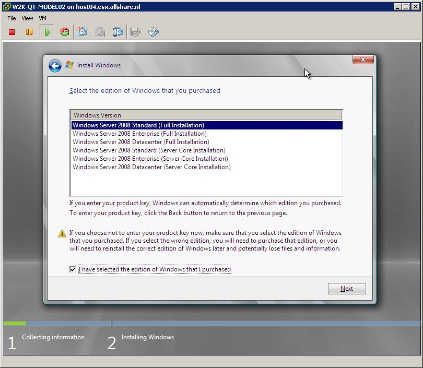Screen dimensions: 423x368
Task: Click the floppy drive connection icon
Action: tap(135, 32)
